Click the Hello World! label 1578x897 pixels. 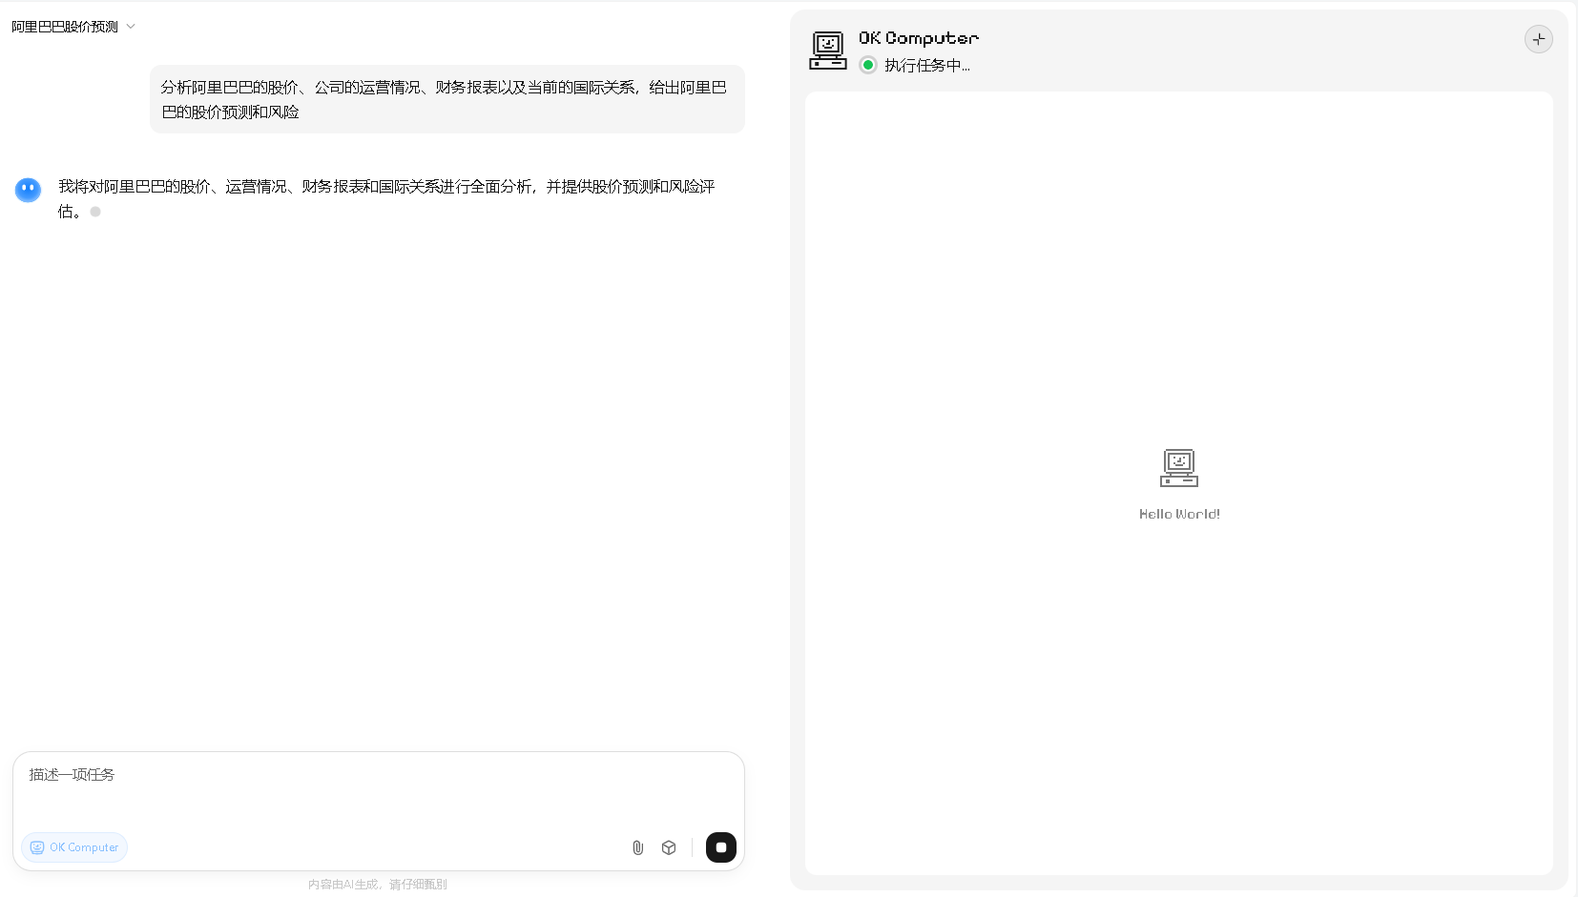pyautogui.click(x=1179, y=514)
